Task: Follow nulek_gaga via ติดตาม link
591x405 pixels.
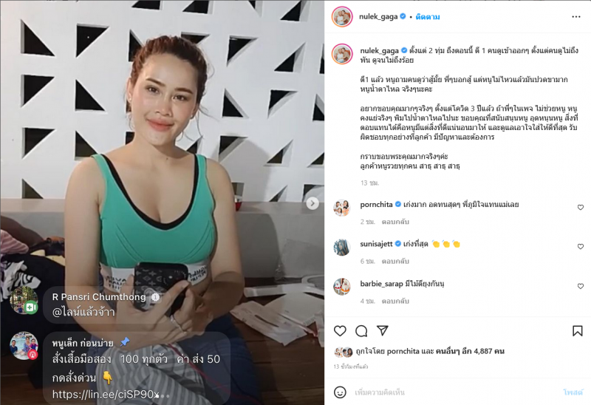Action: tap(428, 16)
